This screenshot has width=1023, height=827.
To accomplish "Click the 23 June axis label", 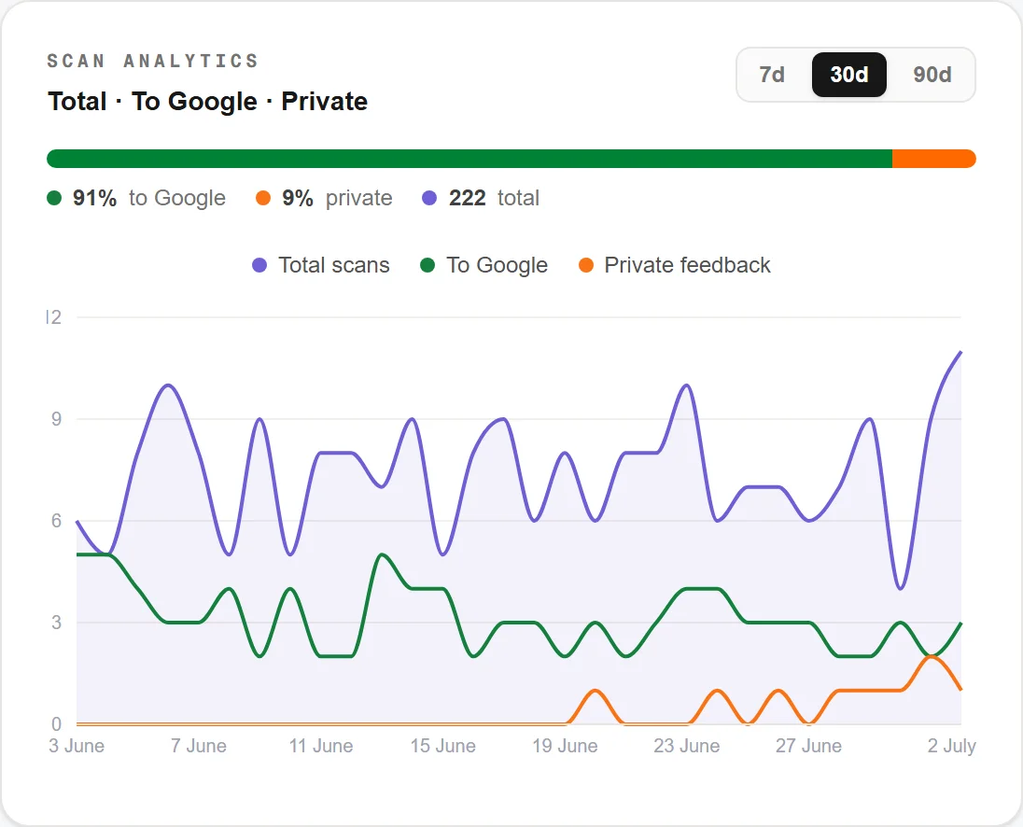I will click(687, 746).
